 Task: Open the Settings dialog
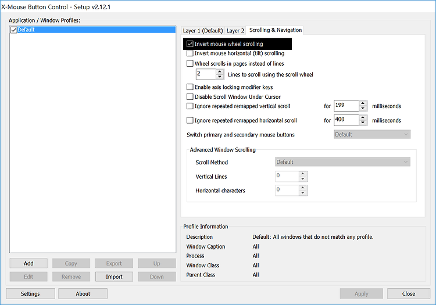(30, 293)
